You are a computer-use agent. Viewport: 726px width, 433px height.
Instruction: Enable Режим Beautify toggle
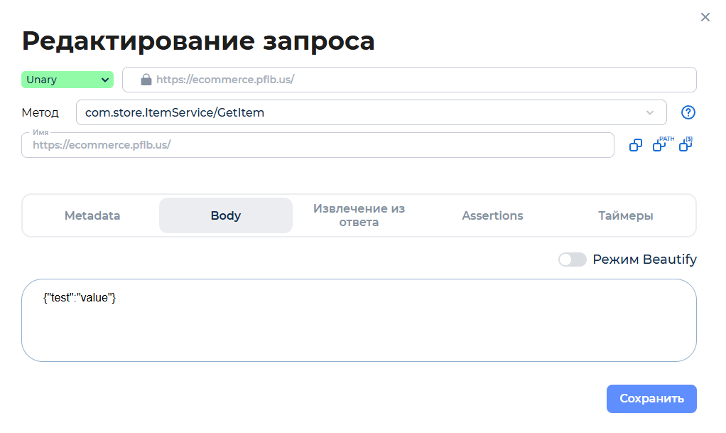573,260
